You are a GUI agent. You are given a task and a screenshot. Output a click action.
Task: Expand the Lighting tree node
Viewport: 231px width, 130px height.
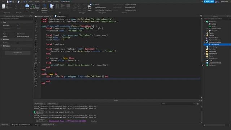(x=205, y=35)
